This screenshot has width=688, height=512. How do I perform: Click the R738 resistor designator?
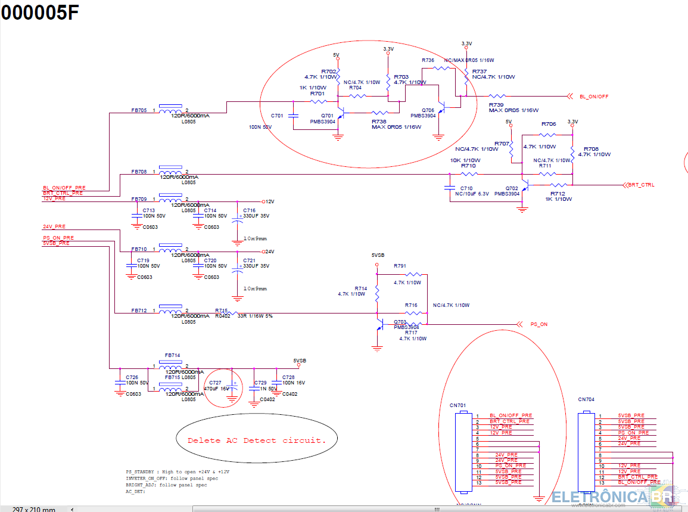point(379,122)
